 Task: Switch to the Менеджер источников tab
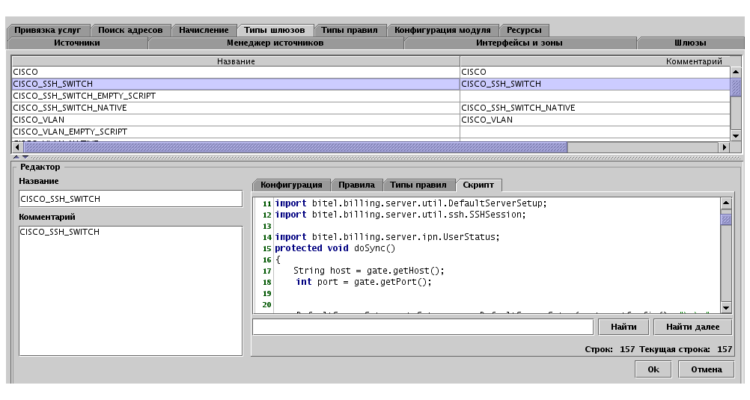coord(275,43)
